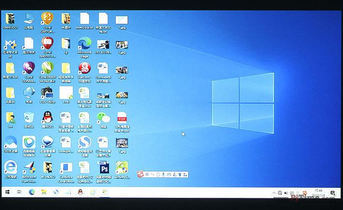Select the 4K VIDEO folder
This screenshot has width=343, height=210.
tap(48, 168)
